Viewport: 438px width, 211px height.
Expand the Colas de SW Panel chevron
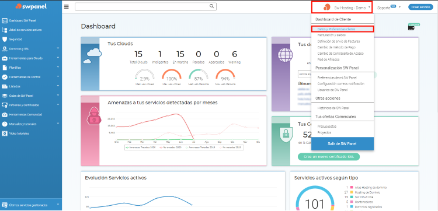(58, 95)
